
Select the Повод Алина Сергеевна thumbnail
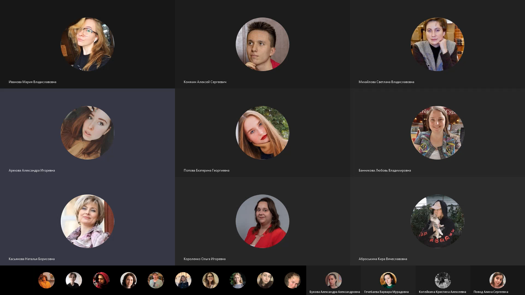(498, 280)
